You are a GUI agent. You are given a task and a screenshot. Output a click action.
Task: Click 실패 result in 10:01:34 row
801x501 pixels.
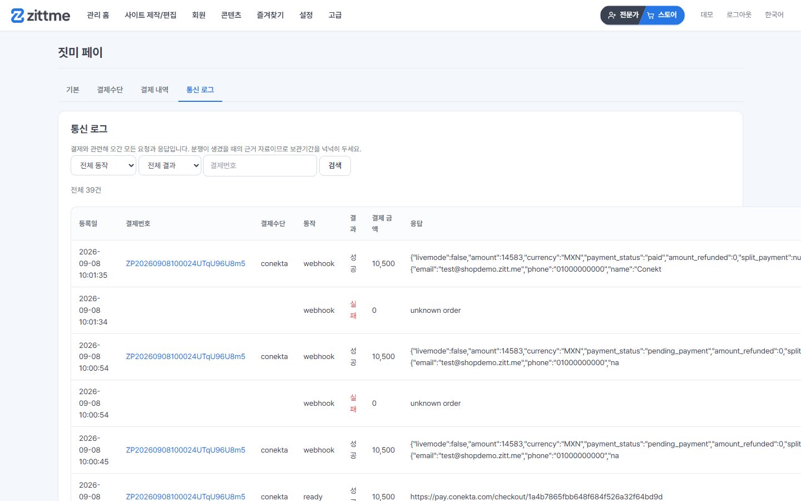(353, 310)
